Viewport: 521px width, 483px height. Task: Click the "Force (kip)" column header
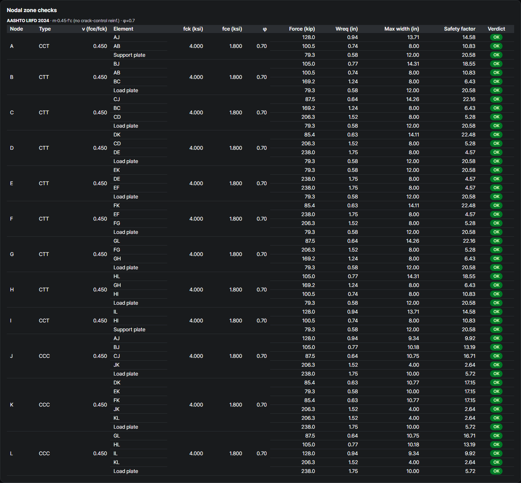coord(302,29)
